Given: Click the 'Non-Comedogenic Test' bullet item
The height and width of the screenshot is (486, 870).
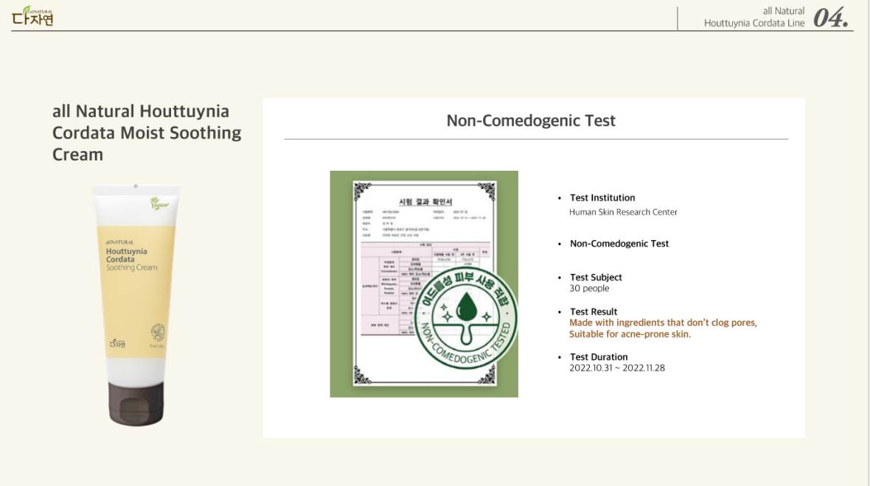Looking at the screenshot, I should 619,244.
